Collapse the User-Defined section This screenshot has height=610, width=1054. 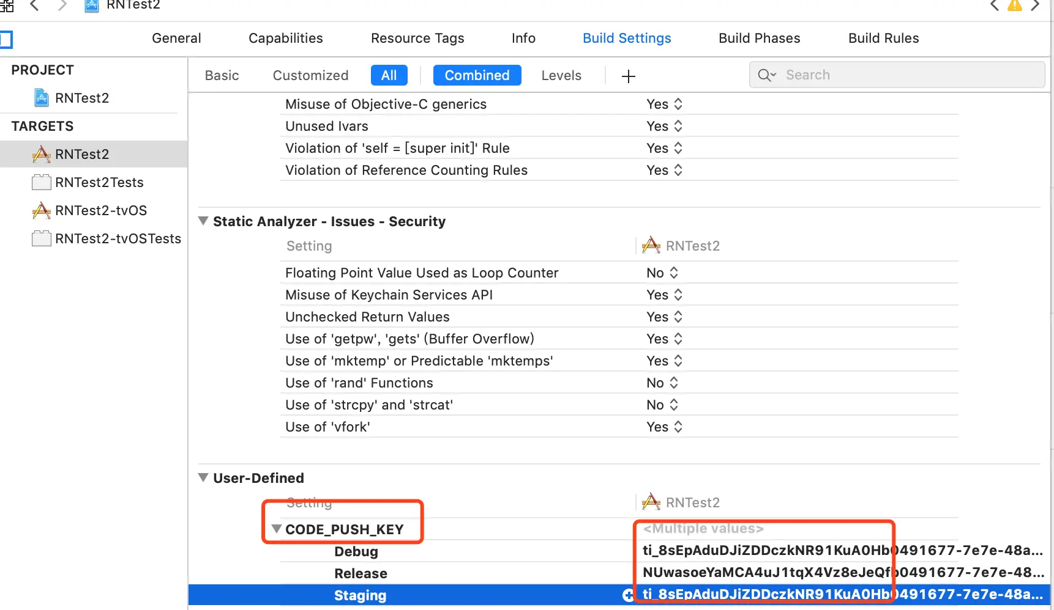[x=203, y=477]
